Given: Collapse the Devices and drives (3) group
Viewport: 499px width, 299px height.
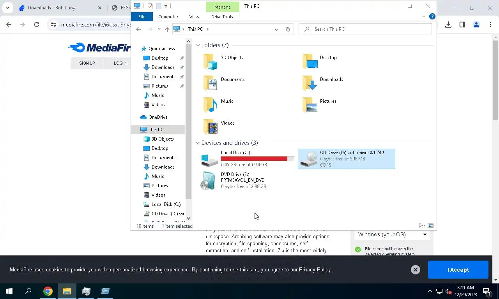Looking at the screenshot, I should coord(198,143).
